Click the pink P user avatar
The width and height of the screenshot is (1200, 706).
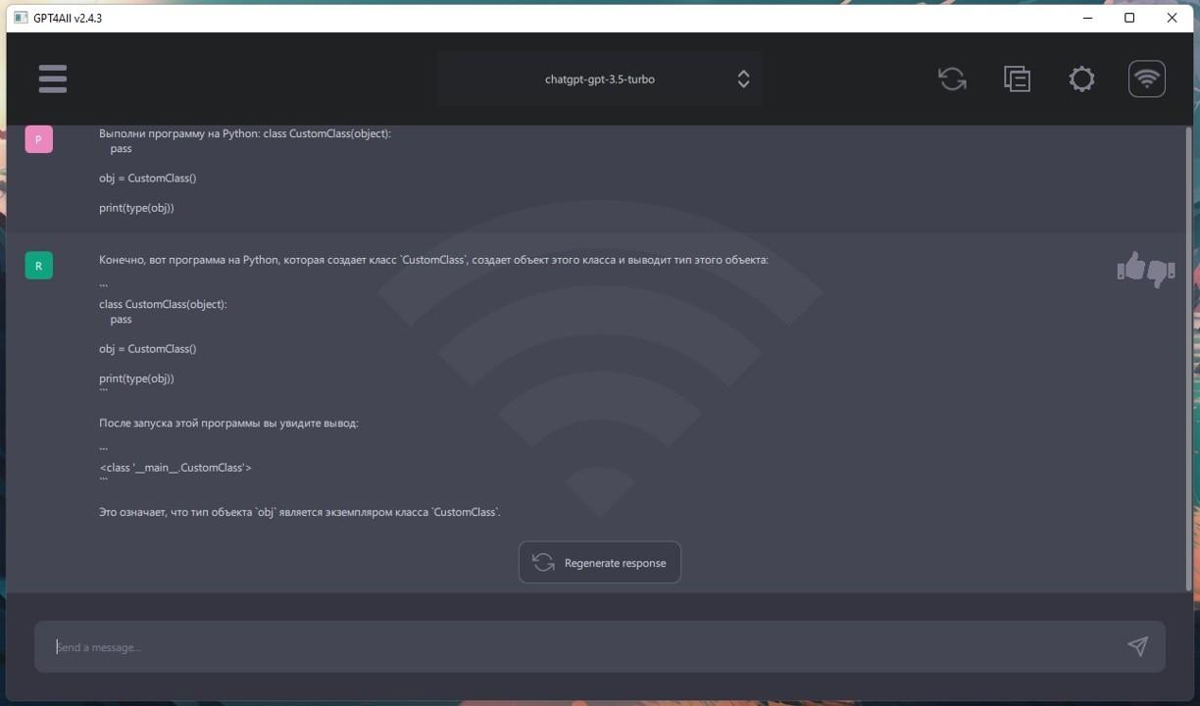pyautogui.click(x=38, y=139)
